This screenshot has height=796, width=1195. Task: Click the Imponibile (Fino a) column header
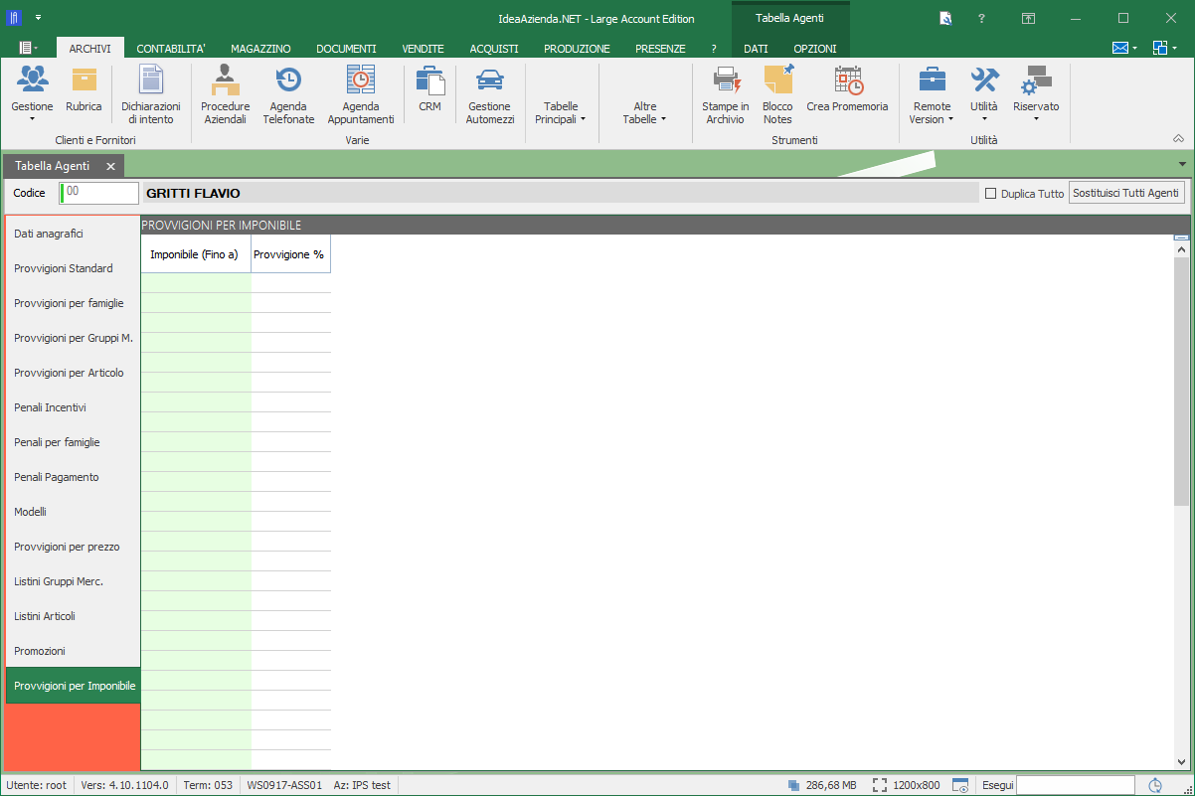(x=196, y=254)
